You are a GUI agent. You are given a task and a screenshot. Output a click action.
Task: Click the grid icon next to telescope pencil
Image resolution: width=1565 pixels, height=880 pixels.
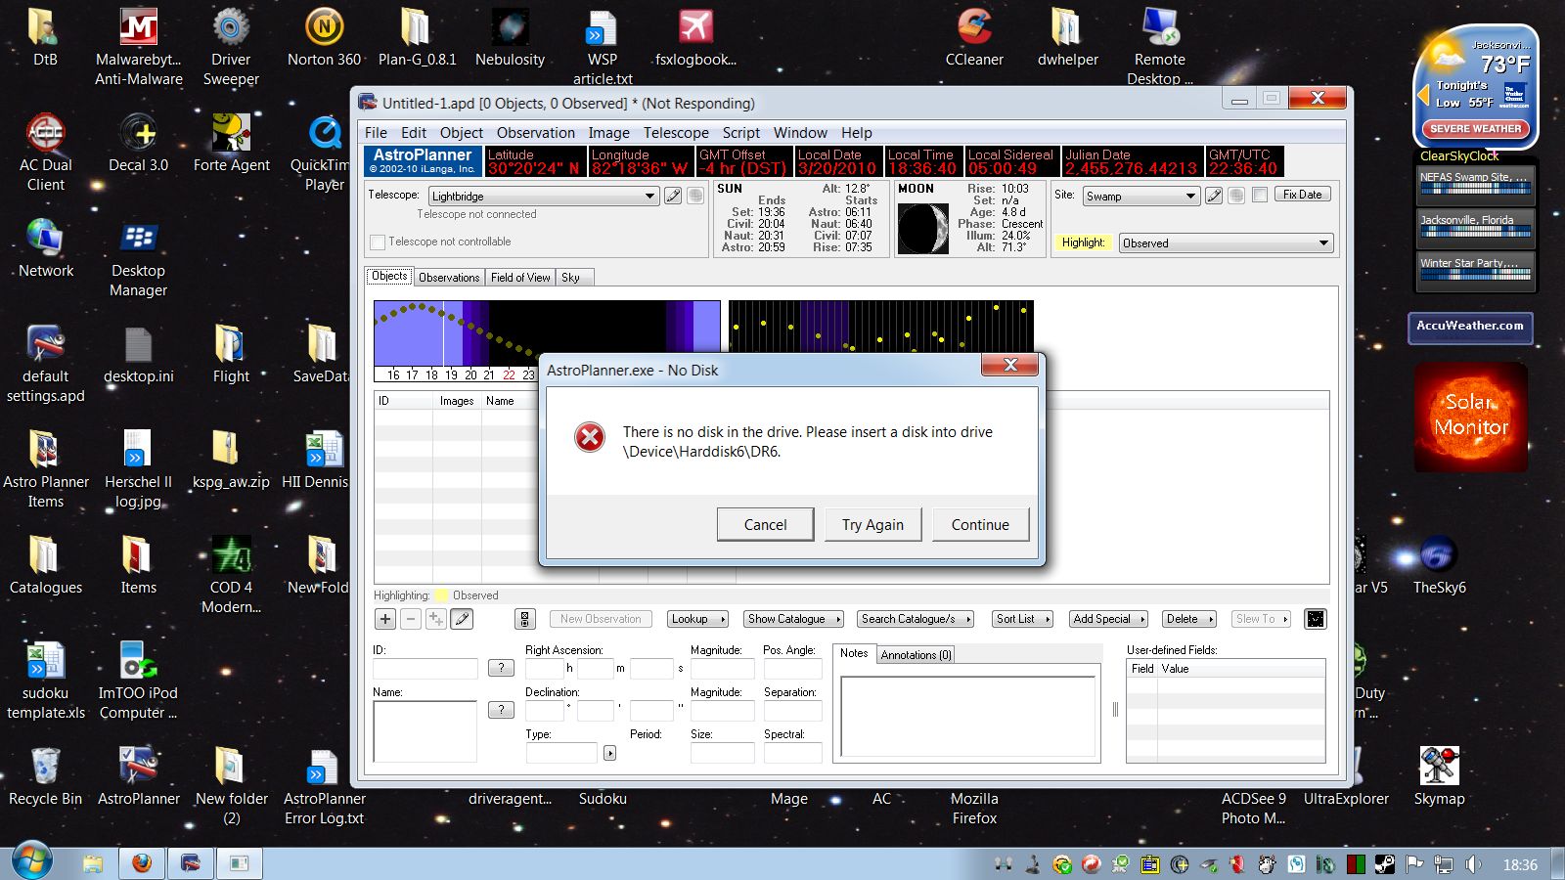coord(695,196)
